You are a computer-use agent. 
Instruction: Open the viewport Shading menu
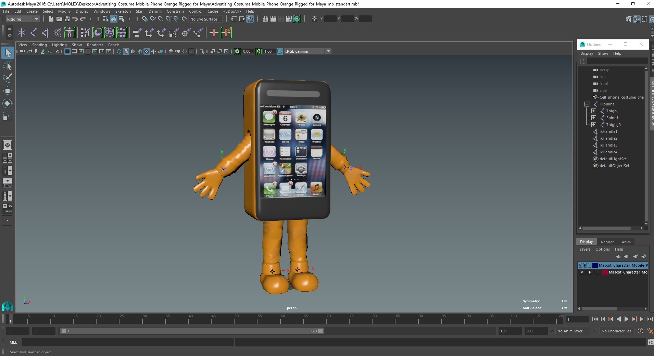coord(39,45)
